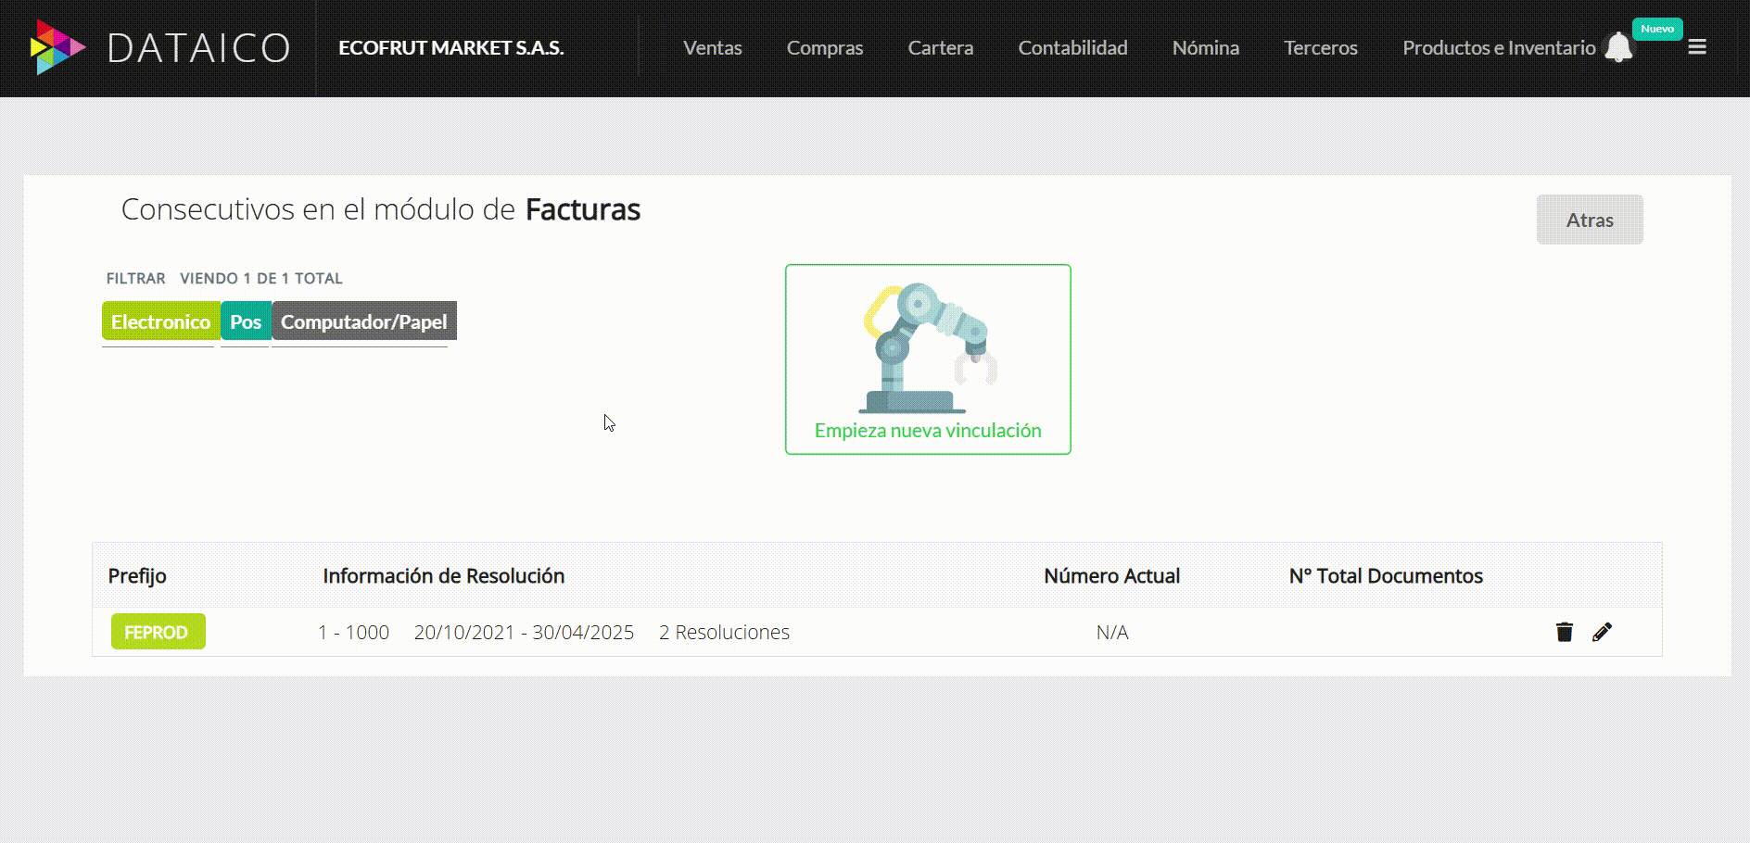Toggle the Pos filter
This screenshot has width=1750, height=843.
point(245,321)
